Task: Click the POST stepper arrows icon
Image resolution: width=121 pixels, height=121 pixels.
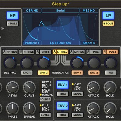Action: (105, 52)
